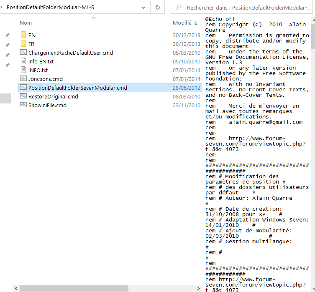Expand the breadcrumb chevron before folder name
The height and width of the screenshot is (292, 315).
1,8
